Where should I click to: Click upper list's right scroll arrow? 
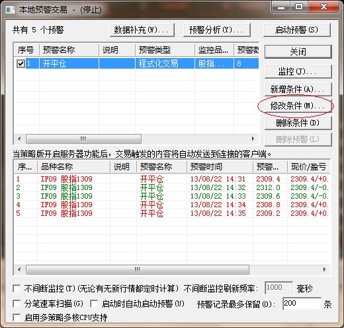point(253,139)
